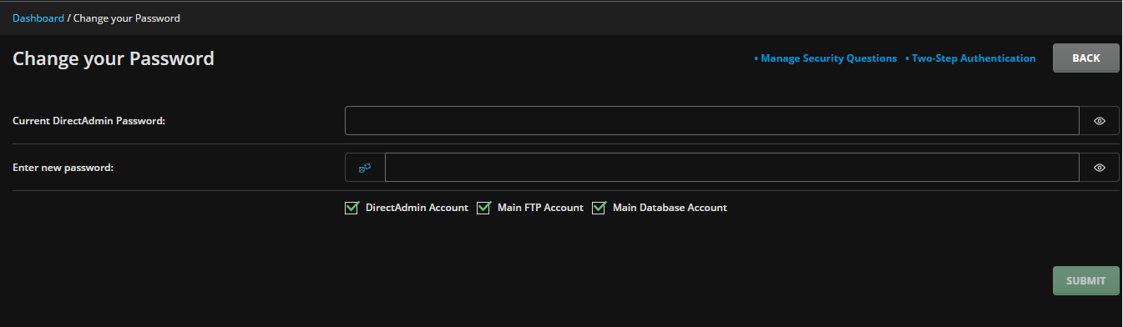Reveal the new password using its eye icon
The height and width of the screenshot is (327, 1123).
1100,168
